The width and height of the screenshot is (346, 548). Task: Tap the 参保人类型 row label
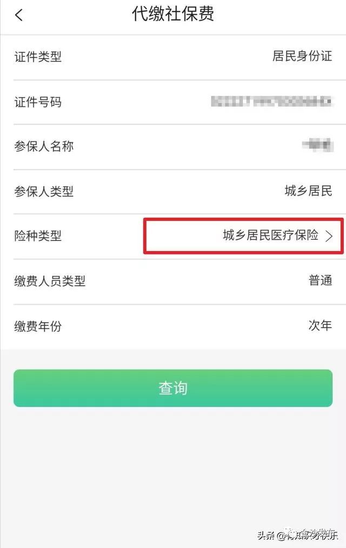(44, 191)
